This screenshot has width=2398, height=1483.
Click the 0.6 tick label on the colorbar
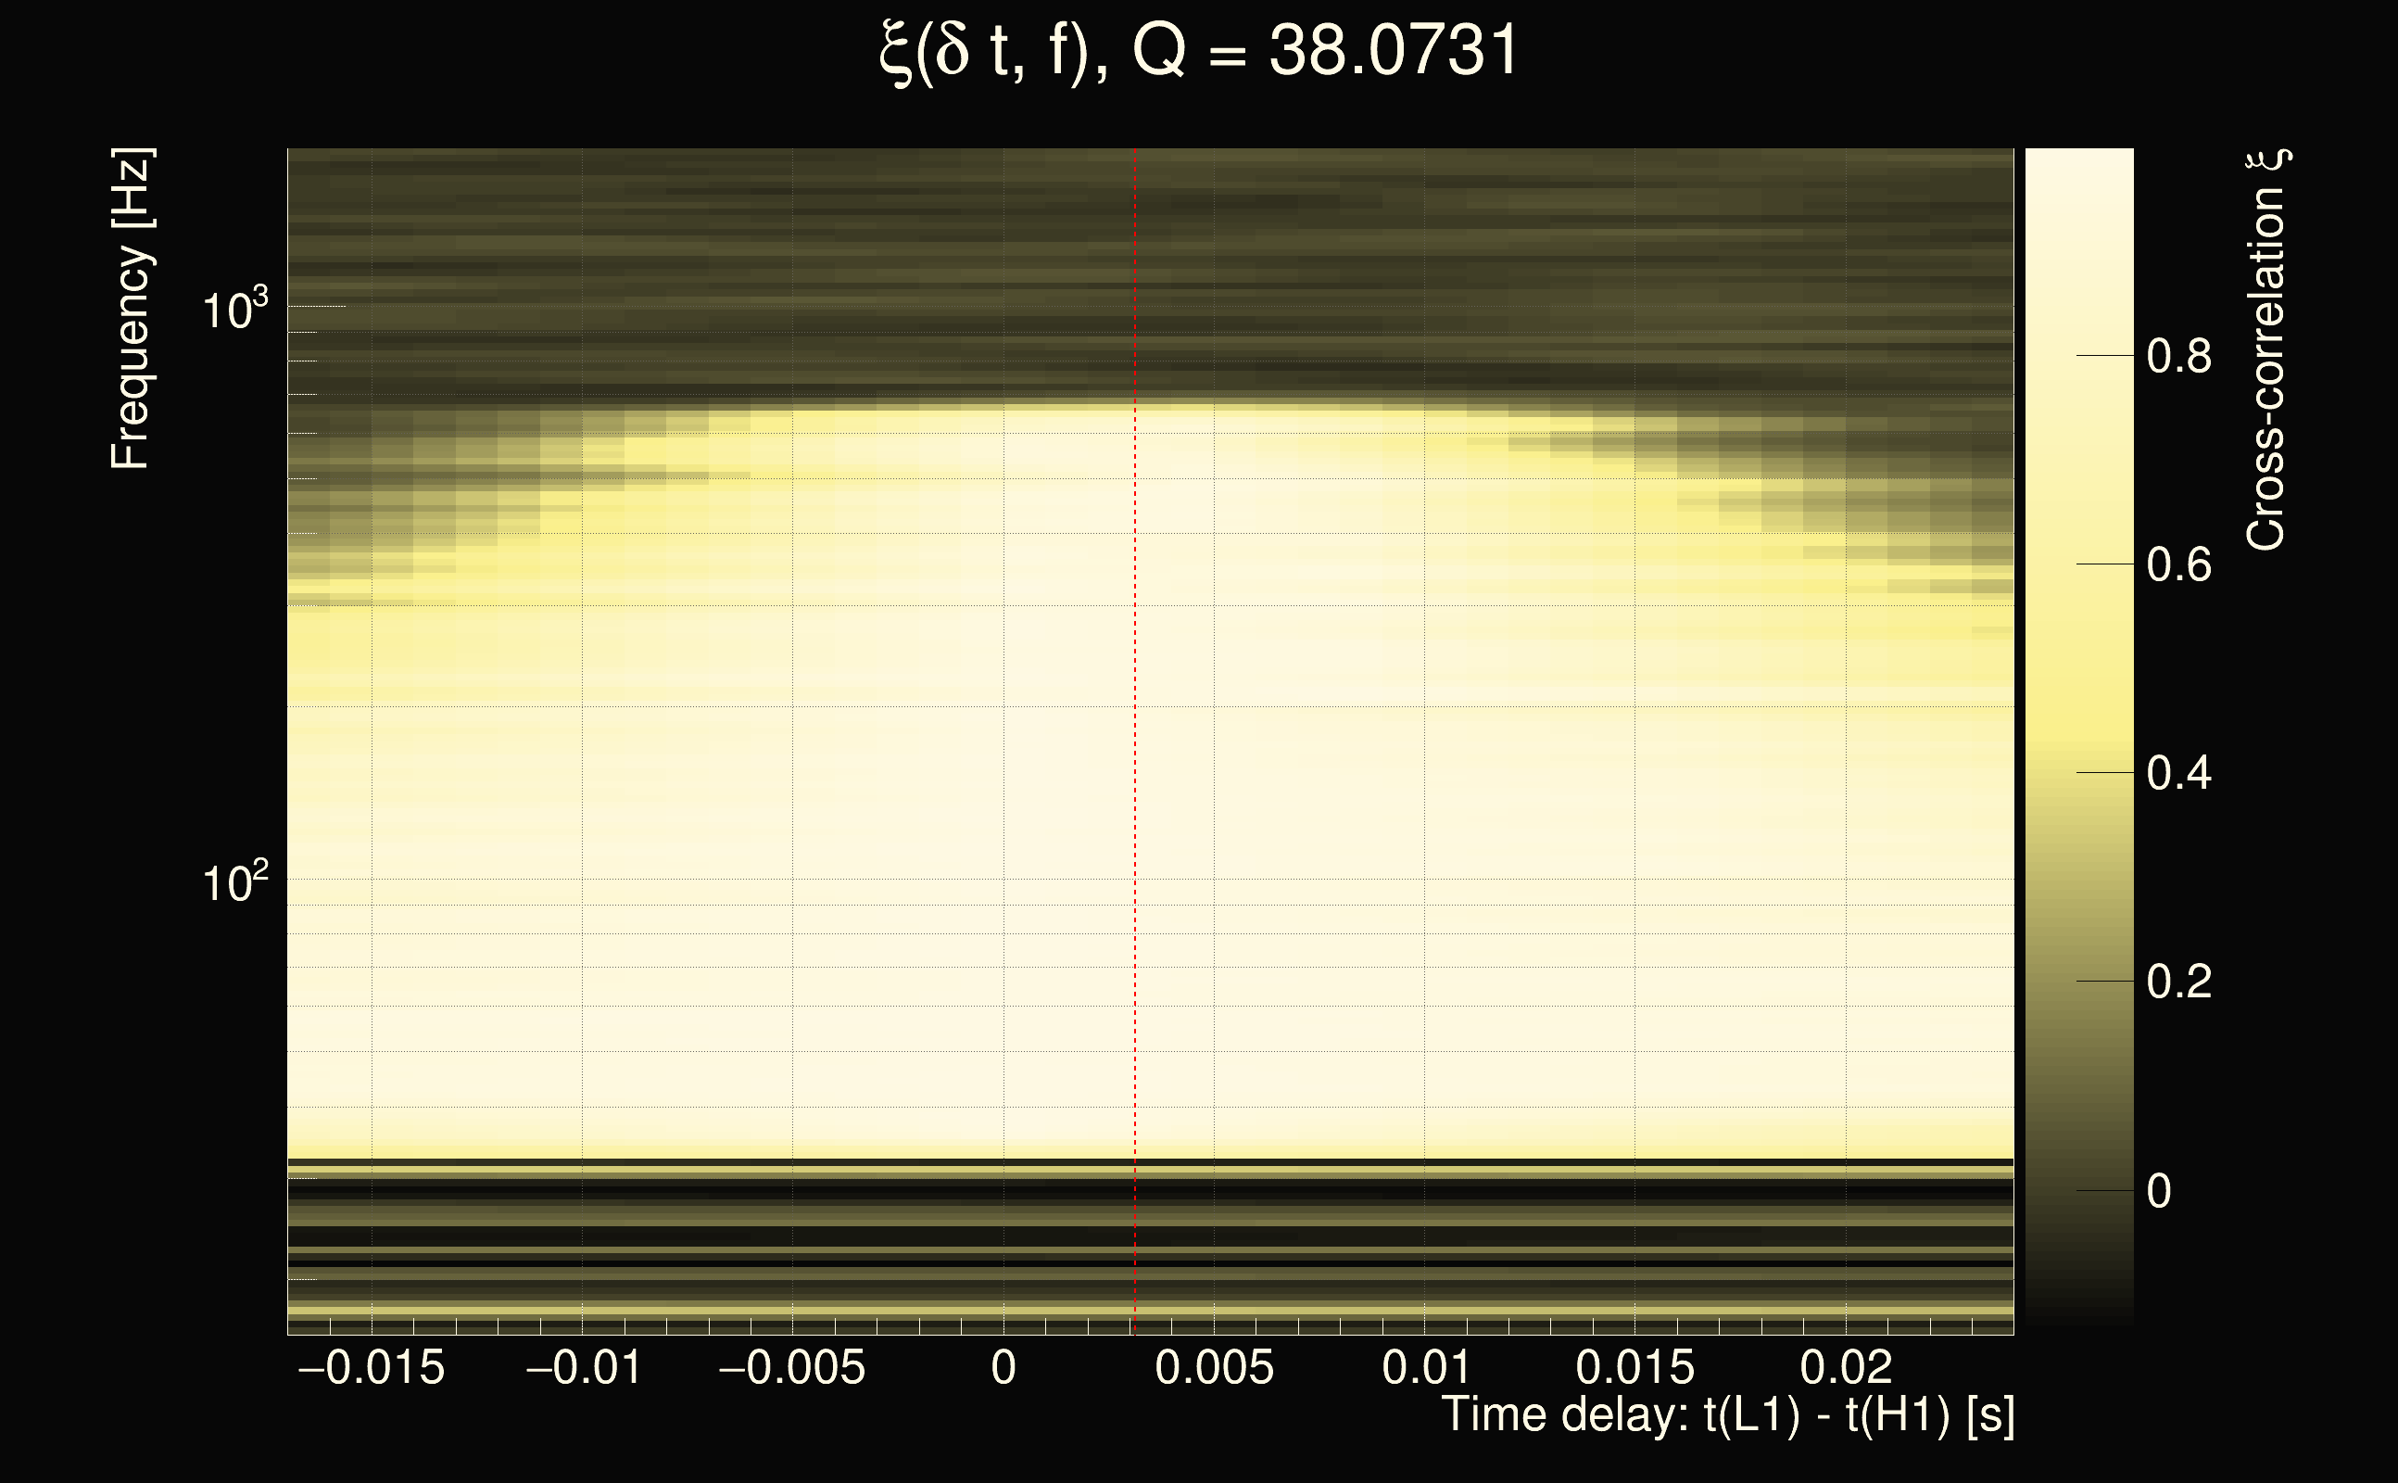click(x=2178, y=565)
